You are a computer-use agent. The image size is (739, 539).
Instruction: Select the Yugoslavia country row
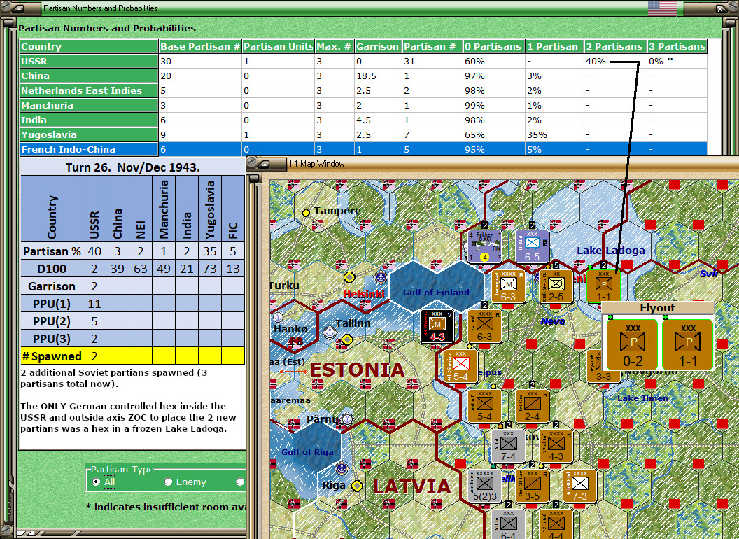click(x=363, y=134)
